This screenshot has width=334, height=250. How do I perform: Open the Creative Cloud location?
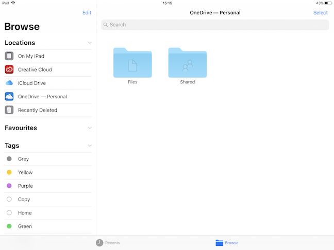[48, 69]
